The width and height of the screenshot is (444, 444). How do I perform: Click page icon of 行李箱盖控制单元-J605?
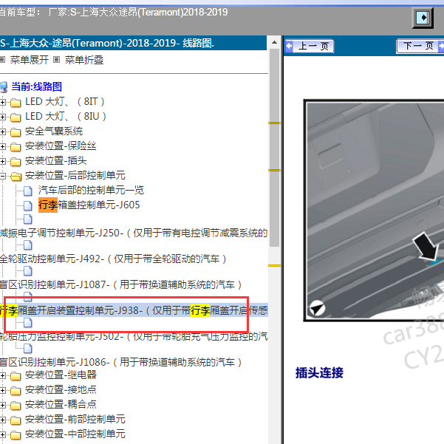[x=28, y=206]
